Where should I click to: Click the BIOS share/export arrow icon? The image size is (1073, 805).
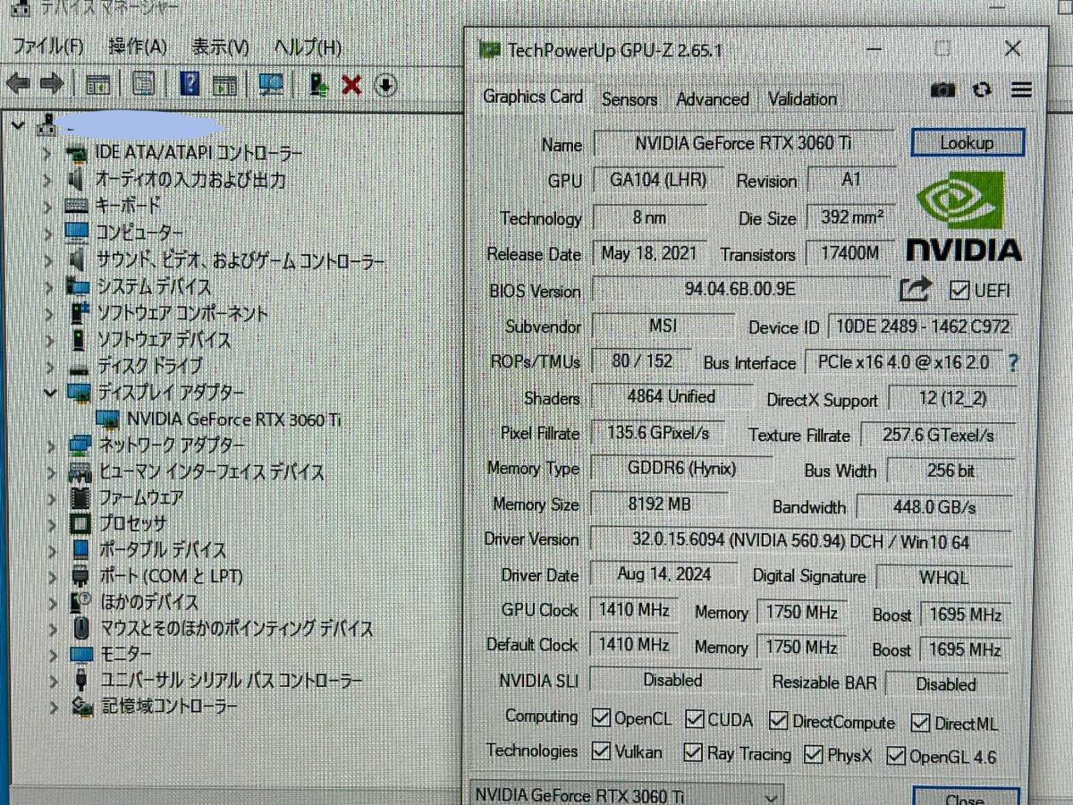pyautogui.click(x=915, y=289)
